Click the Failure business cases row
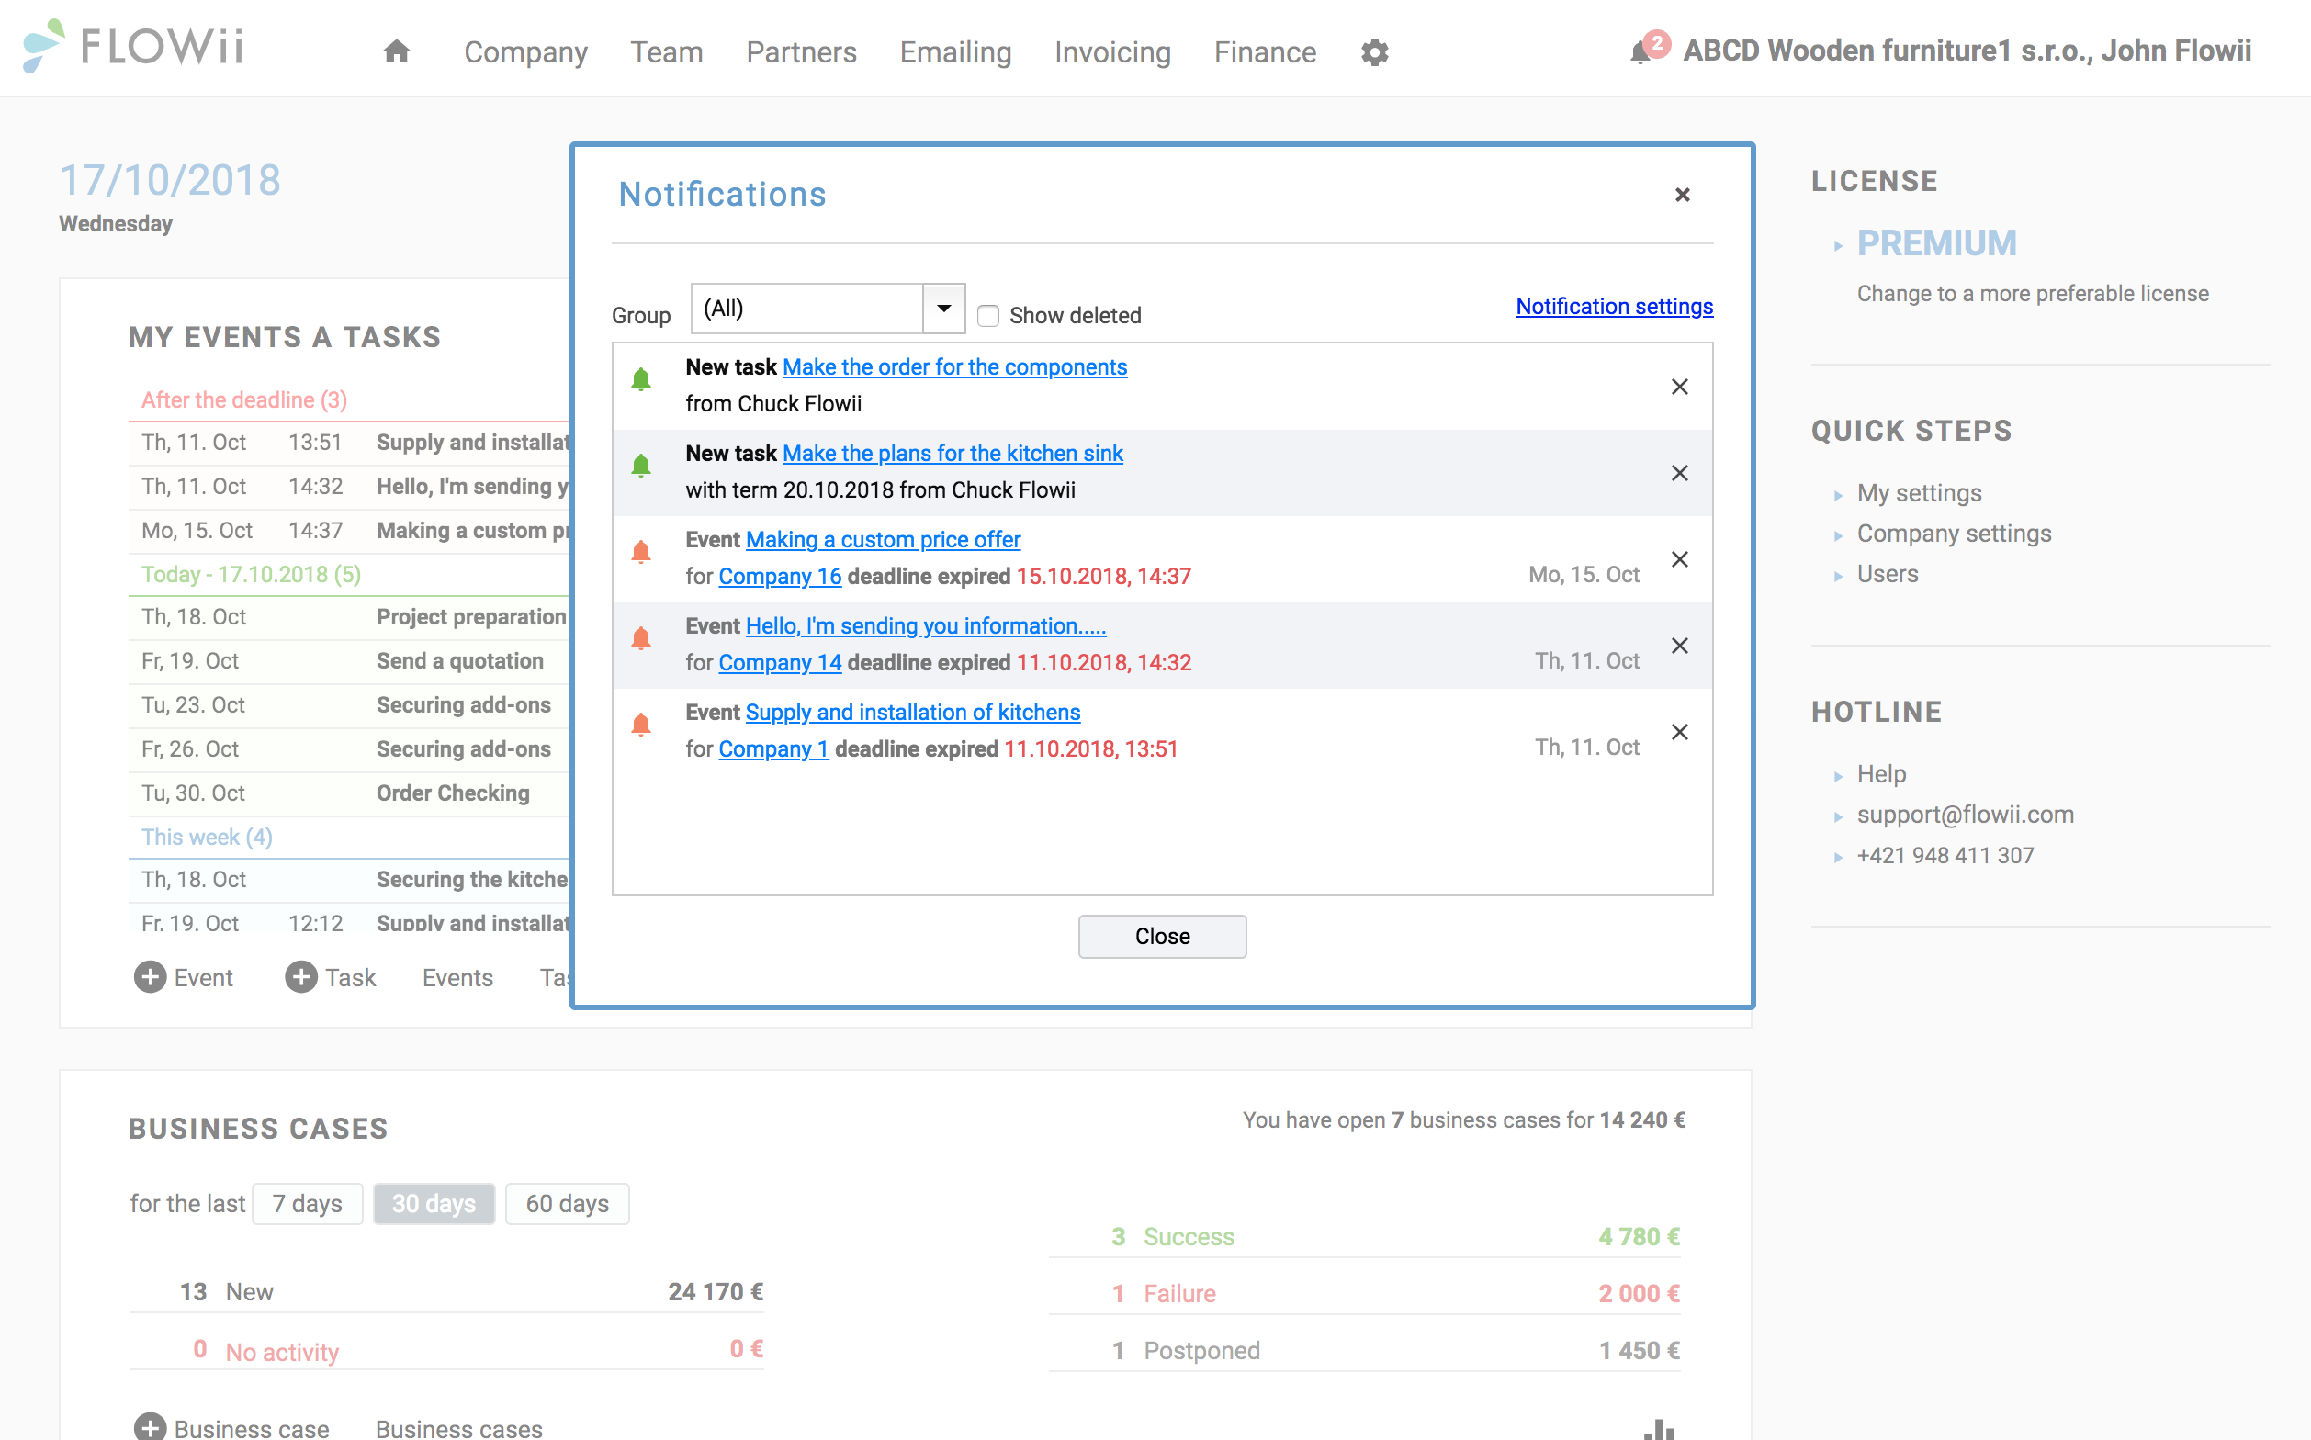This screenshot has width=2311, height=1440. point(1365,1293)
